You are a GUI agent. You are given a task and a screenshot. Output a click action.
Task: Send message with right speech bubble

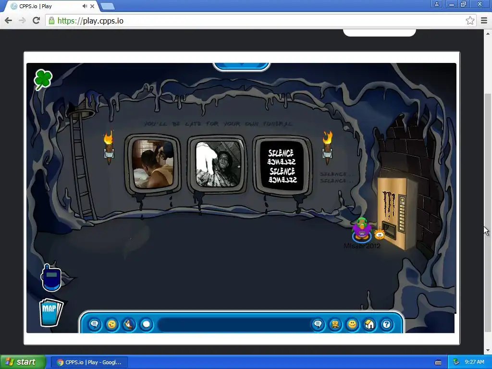[318, 324]
